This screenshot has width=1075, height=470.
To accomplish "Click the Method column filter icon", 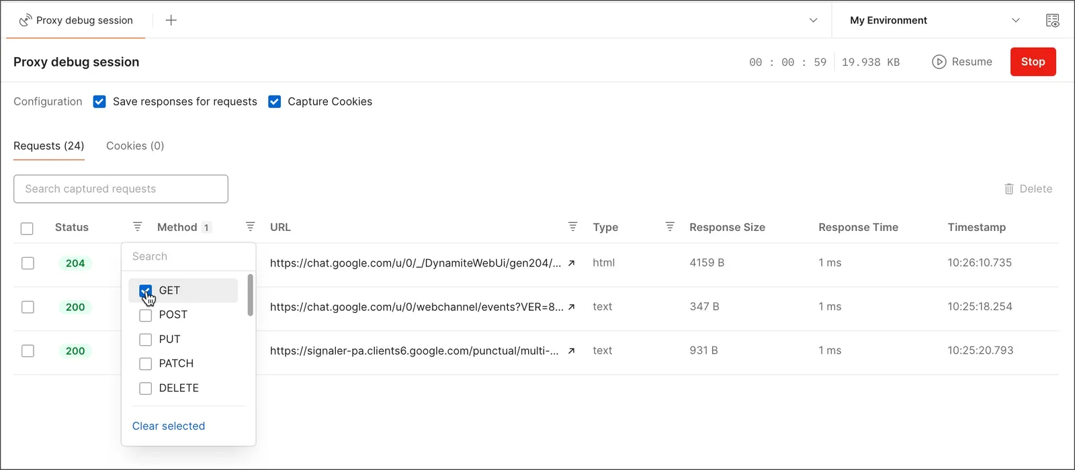I will tap(250, 227).
